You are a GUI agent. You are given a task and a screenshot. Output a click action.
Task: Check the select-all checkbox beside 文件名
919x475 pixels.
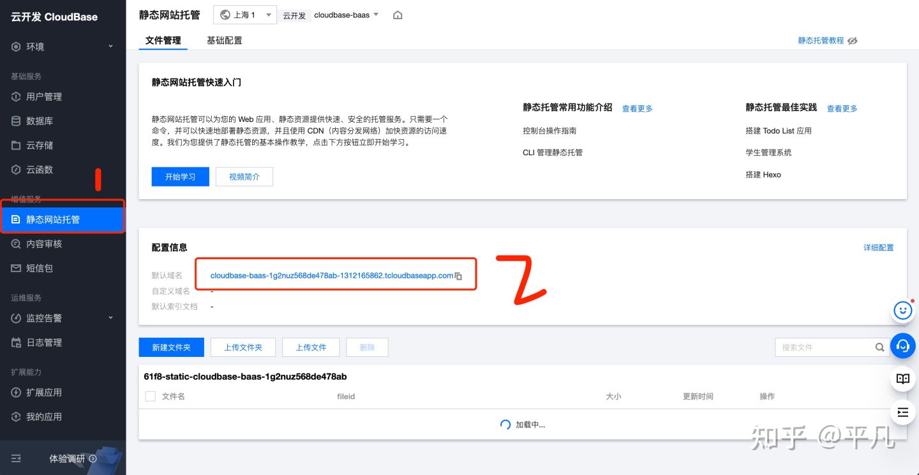pyautogui.click(x=151, y=396)
